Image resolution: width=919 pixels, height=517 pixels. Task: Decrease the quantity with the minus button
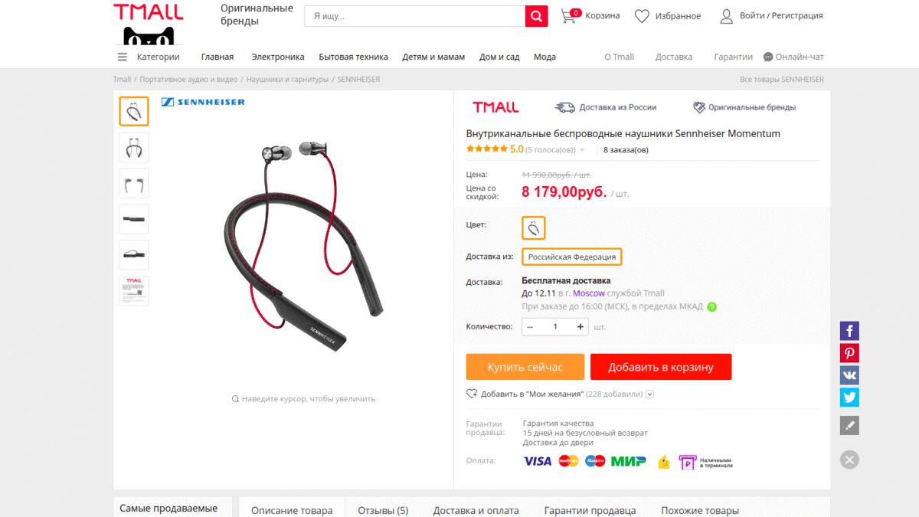(x=530, y=327)
